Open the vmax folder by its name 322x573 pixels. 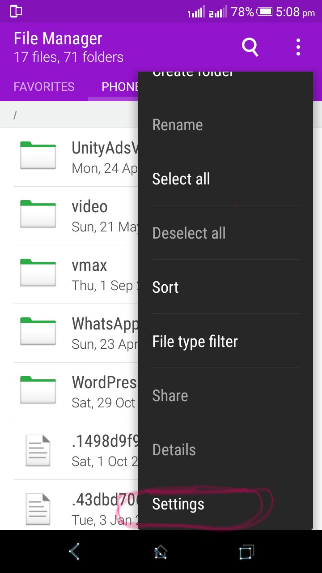pyautogui.click(x=89, y=265)
